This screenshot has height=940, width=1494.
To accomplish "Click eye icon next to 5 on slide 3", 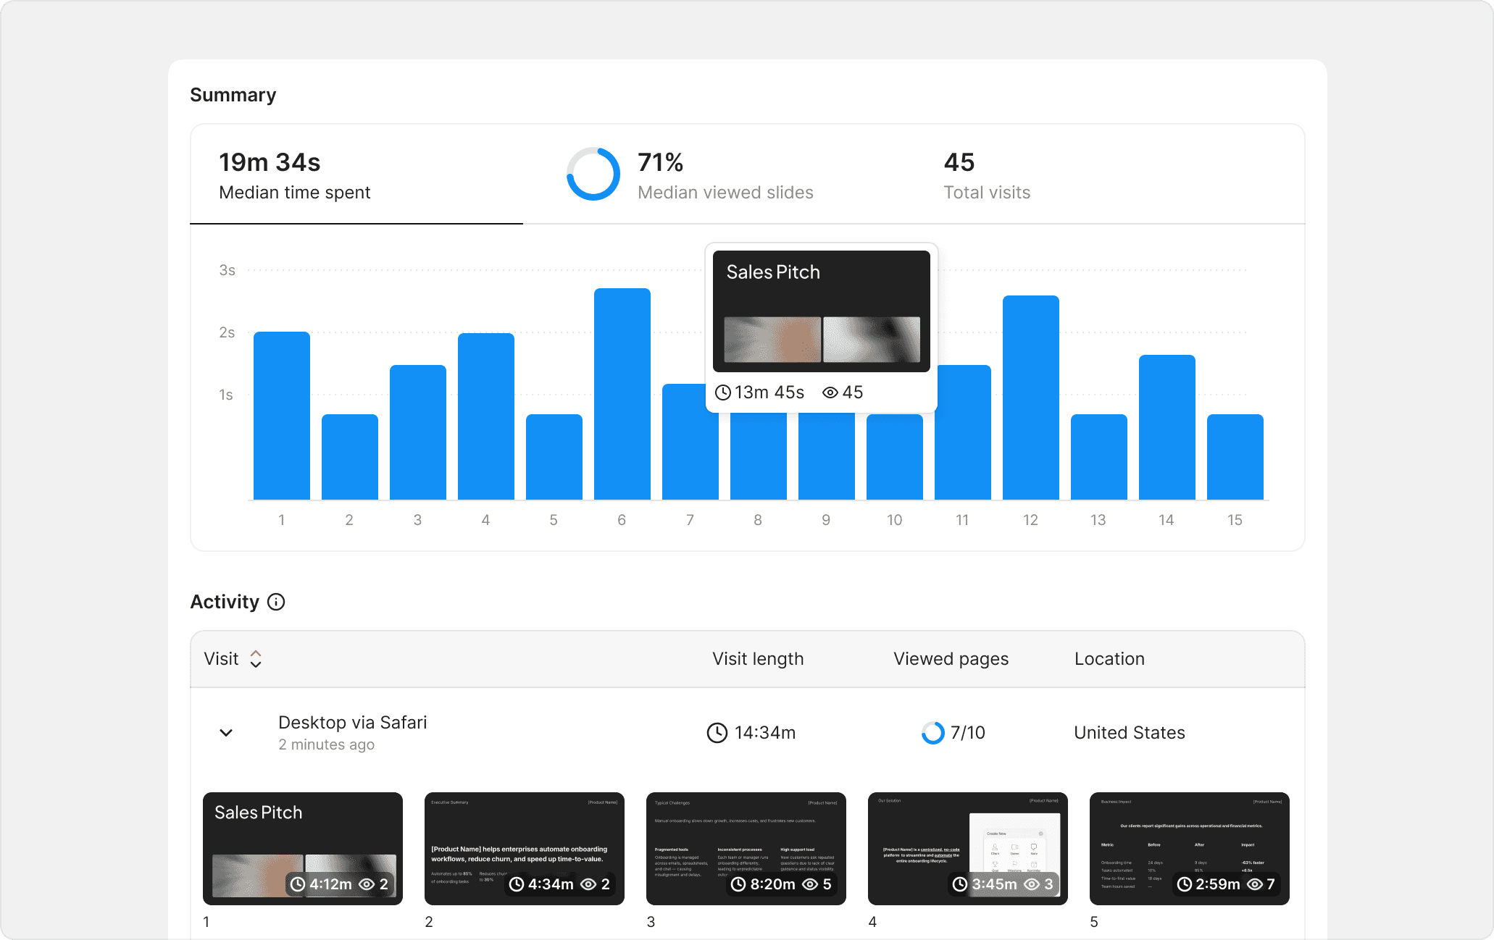I will tap(810, 884).
